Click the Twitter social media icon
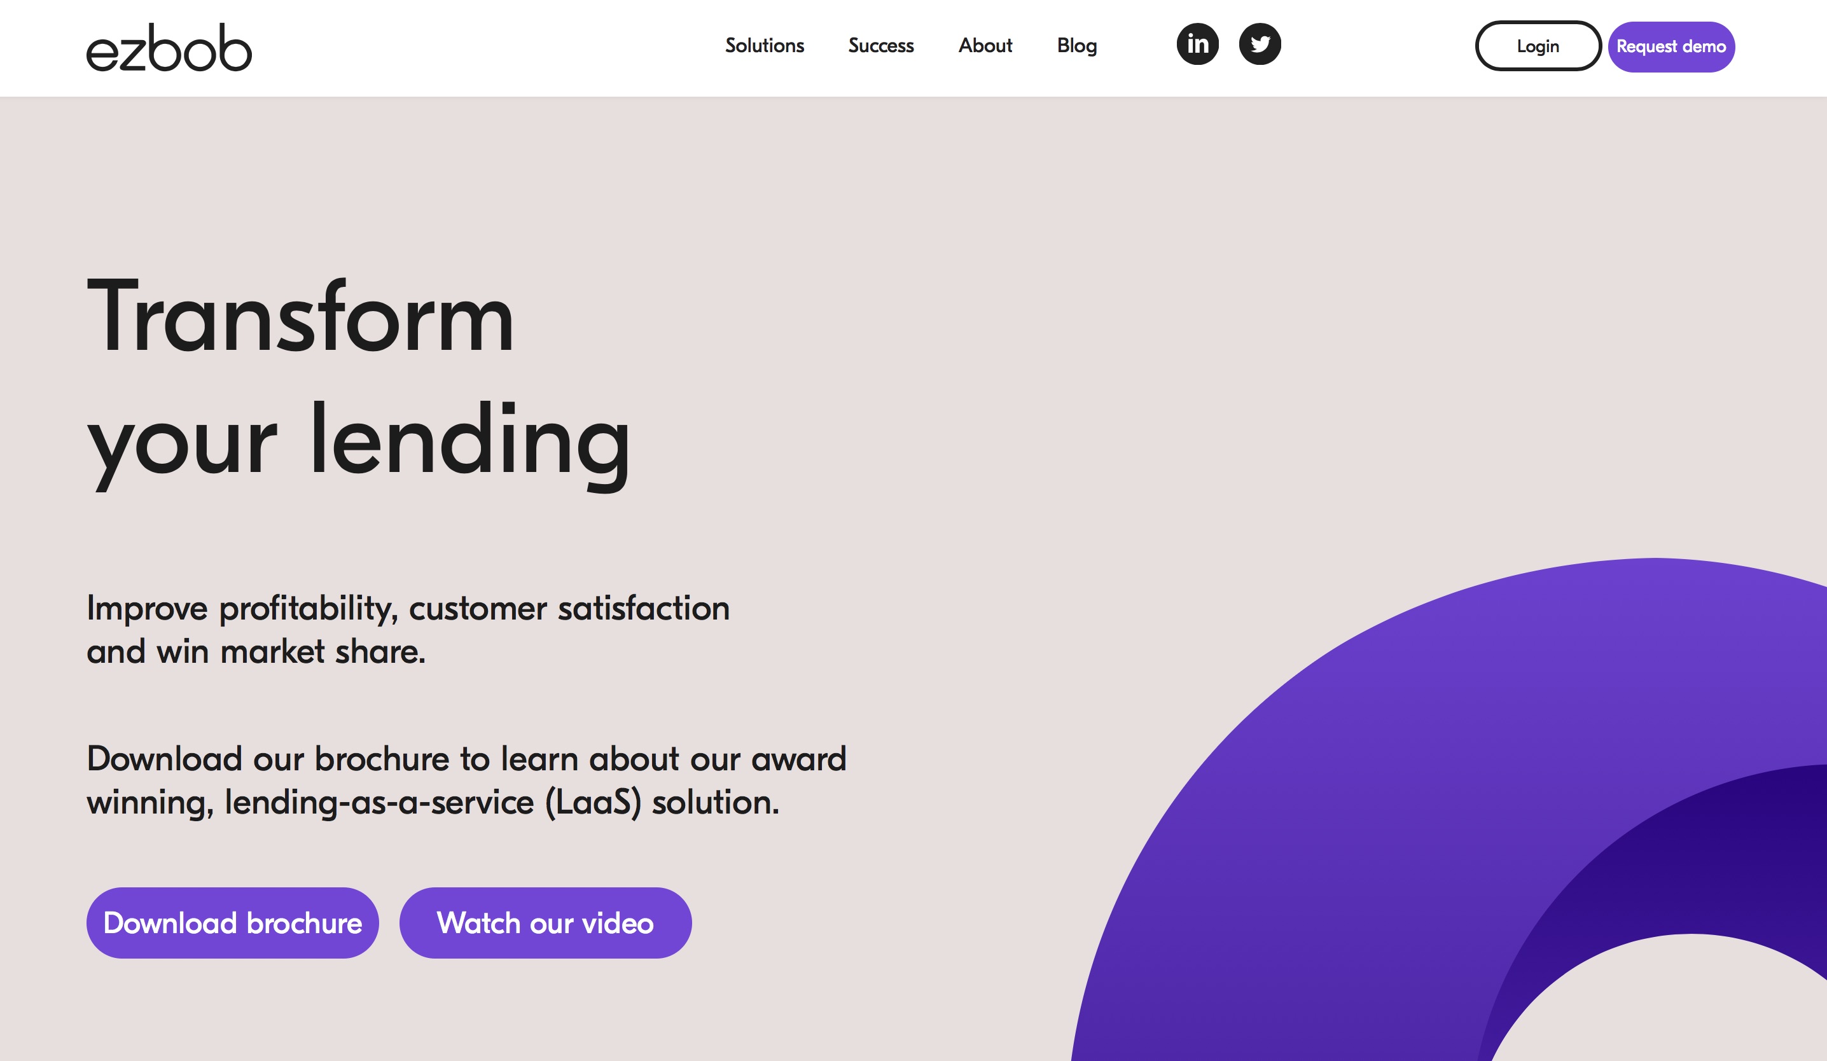Viewport: 1827px width, 1061px height. pyautogui.click(x=1260, y=45)
